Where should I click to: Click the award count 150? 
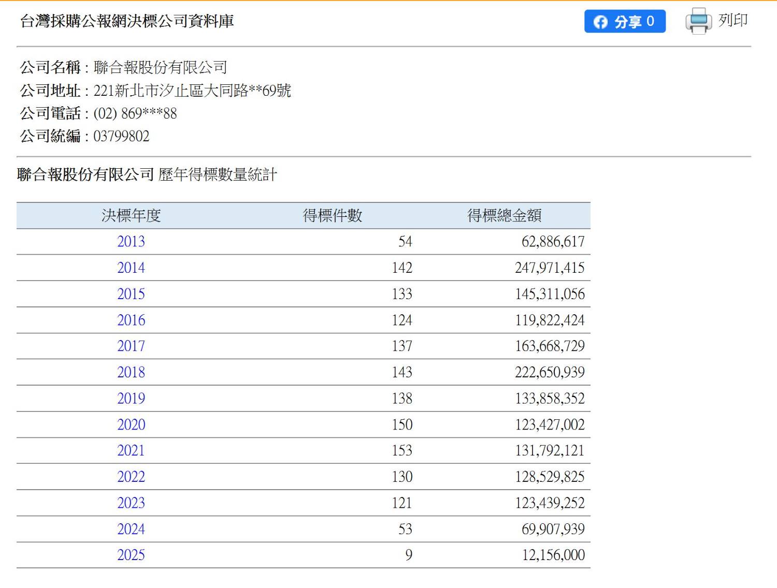click(402, 424)
